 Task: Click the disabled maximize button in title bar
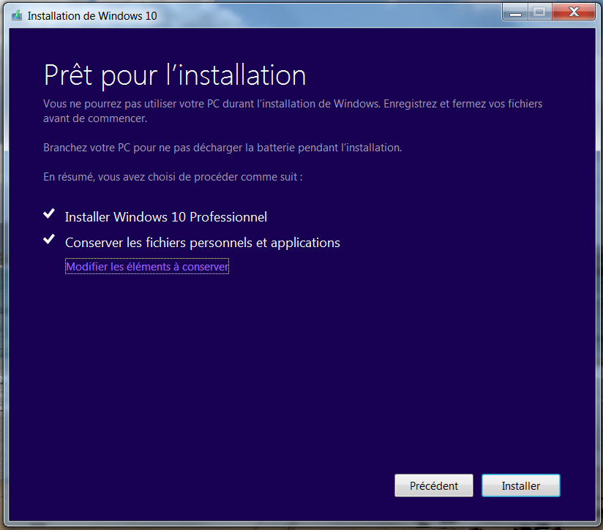click(x=540, y=12)
